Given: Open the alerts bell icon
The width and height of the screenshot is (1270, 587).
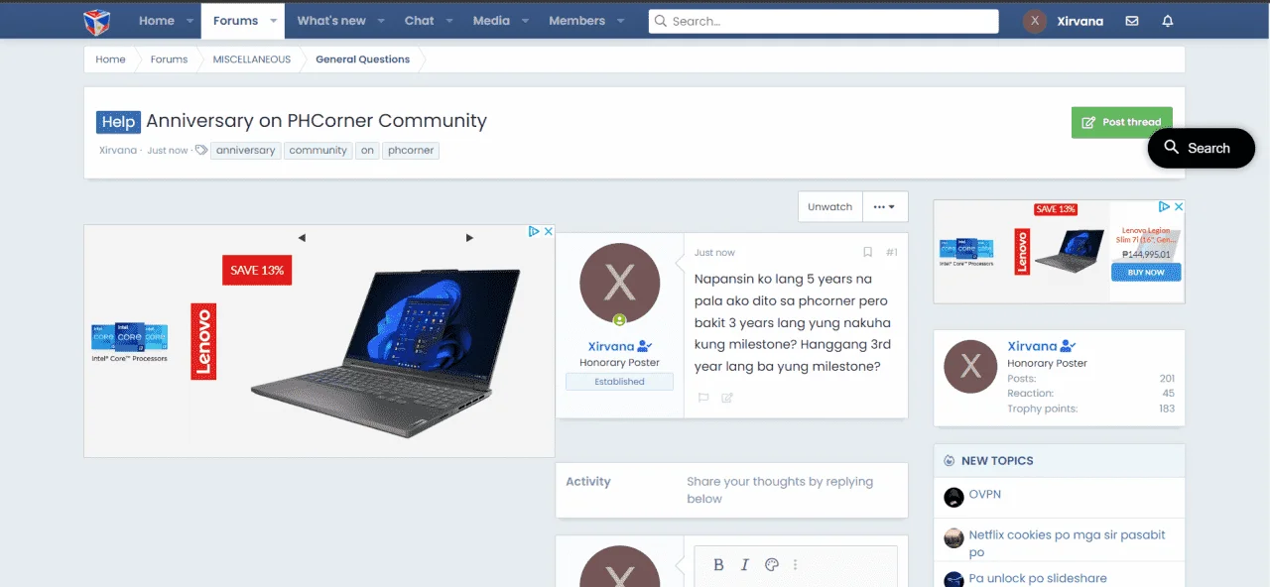Looking at the screenshot, I should pos(1168,21).
